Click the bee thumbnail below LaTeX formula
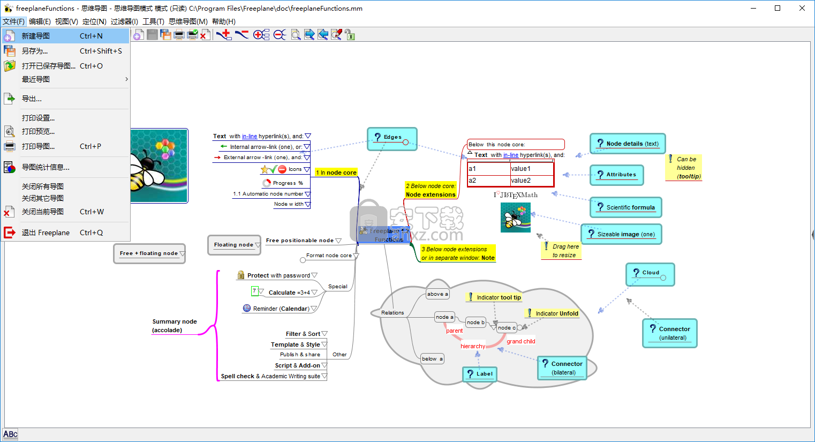The image size is (815, 442). (x=515, y=217)
